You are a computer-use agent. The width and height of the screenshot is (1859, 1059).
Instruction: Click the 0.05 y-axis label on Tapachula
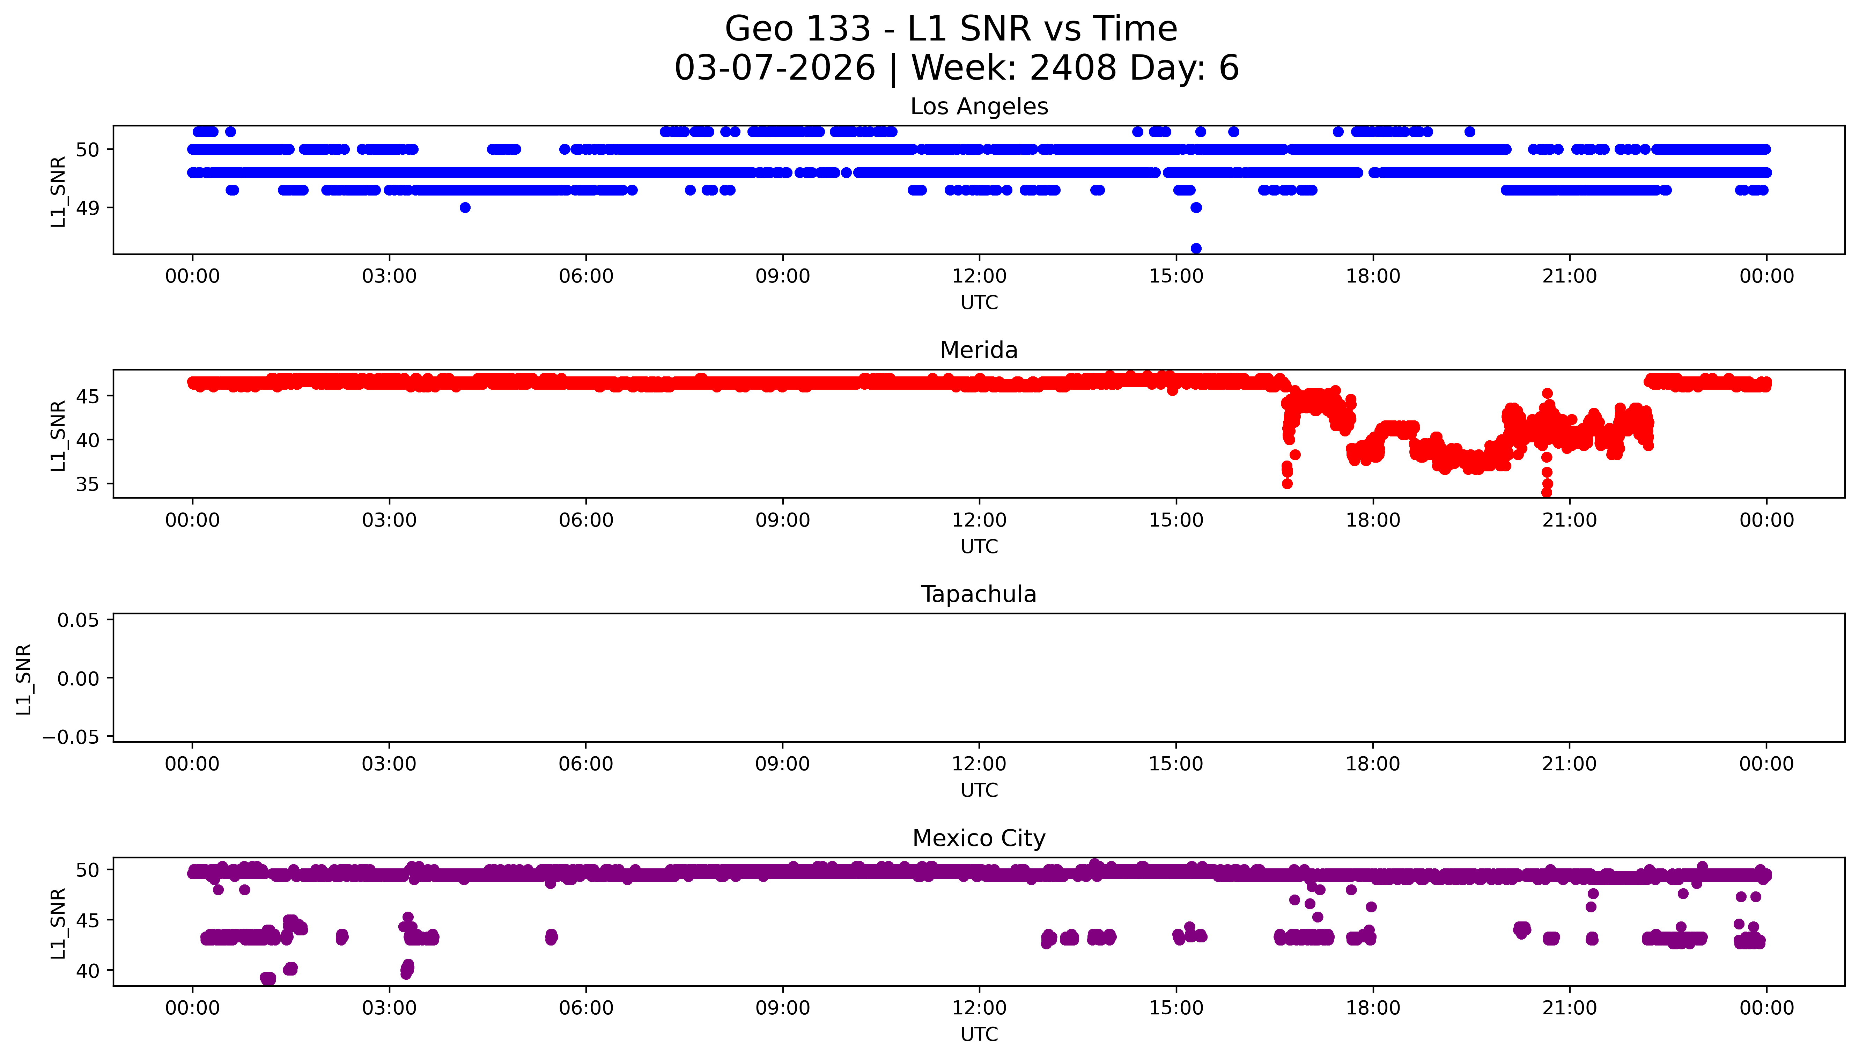point(78,620)
